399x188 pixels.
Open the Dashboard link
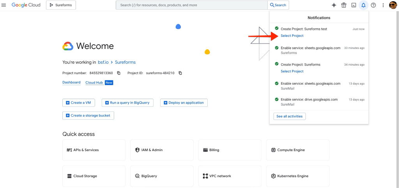(x=71, y=82)
